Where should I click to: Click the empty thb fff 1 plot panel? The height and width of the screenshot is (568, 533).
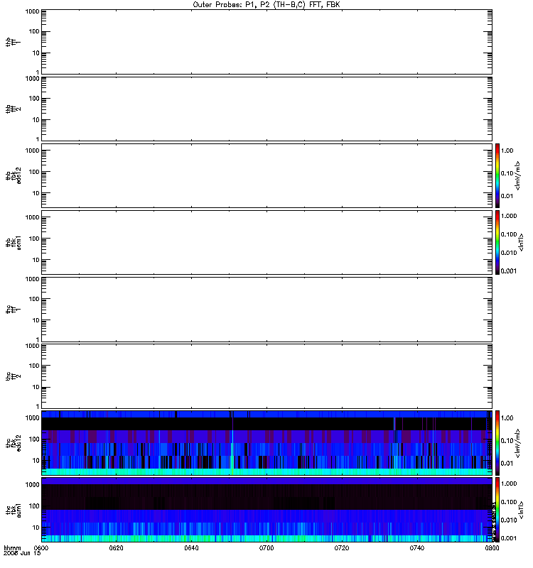(266, 42)
